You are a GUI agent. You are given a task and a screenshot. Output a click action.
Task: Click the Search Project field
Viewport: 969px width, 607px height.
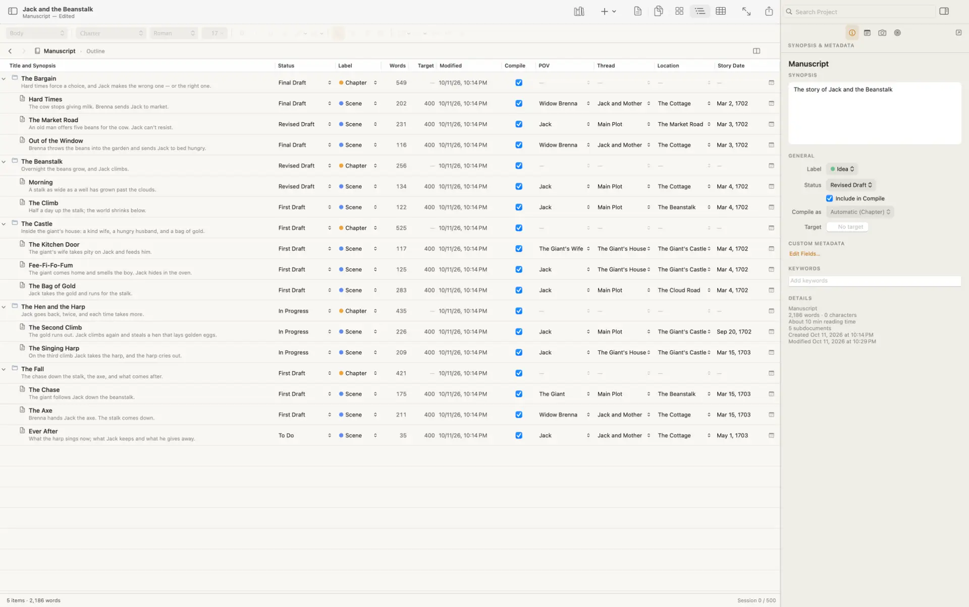click(x=859, y=12)
